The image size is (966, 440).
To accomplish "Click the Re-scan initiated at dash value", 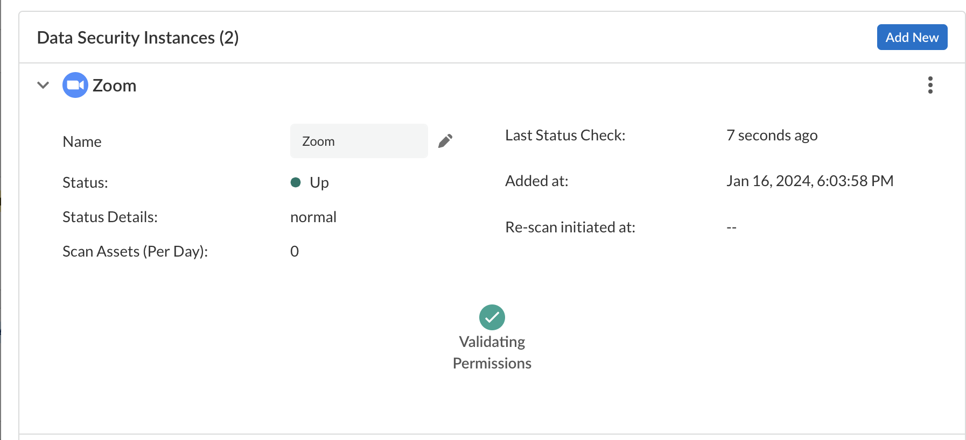I will pos(731,228).
